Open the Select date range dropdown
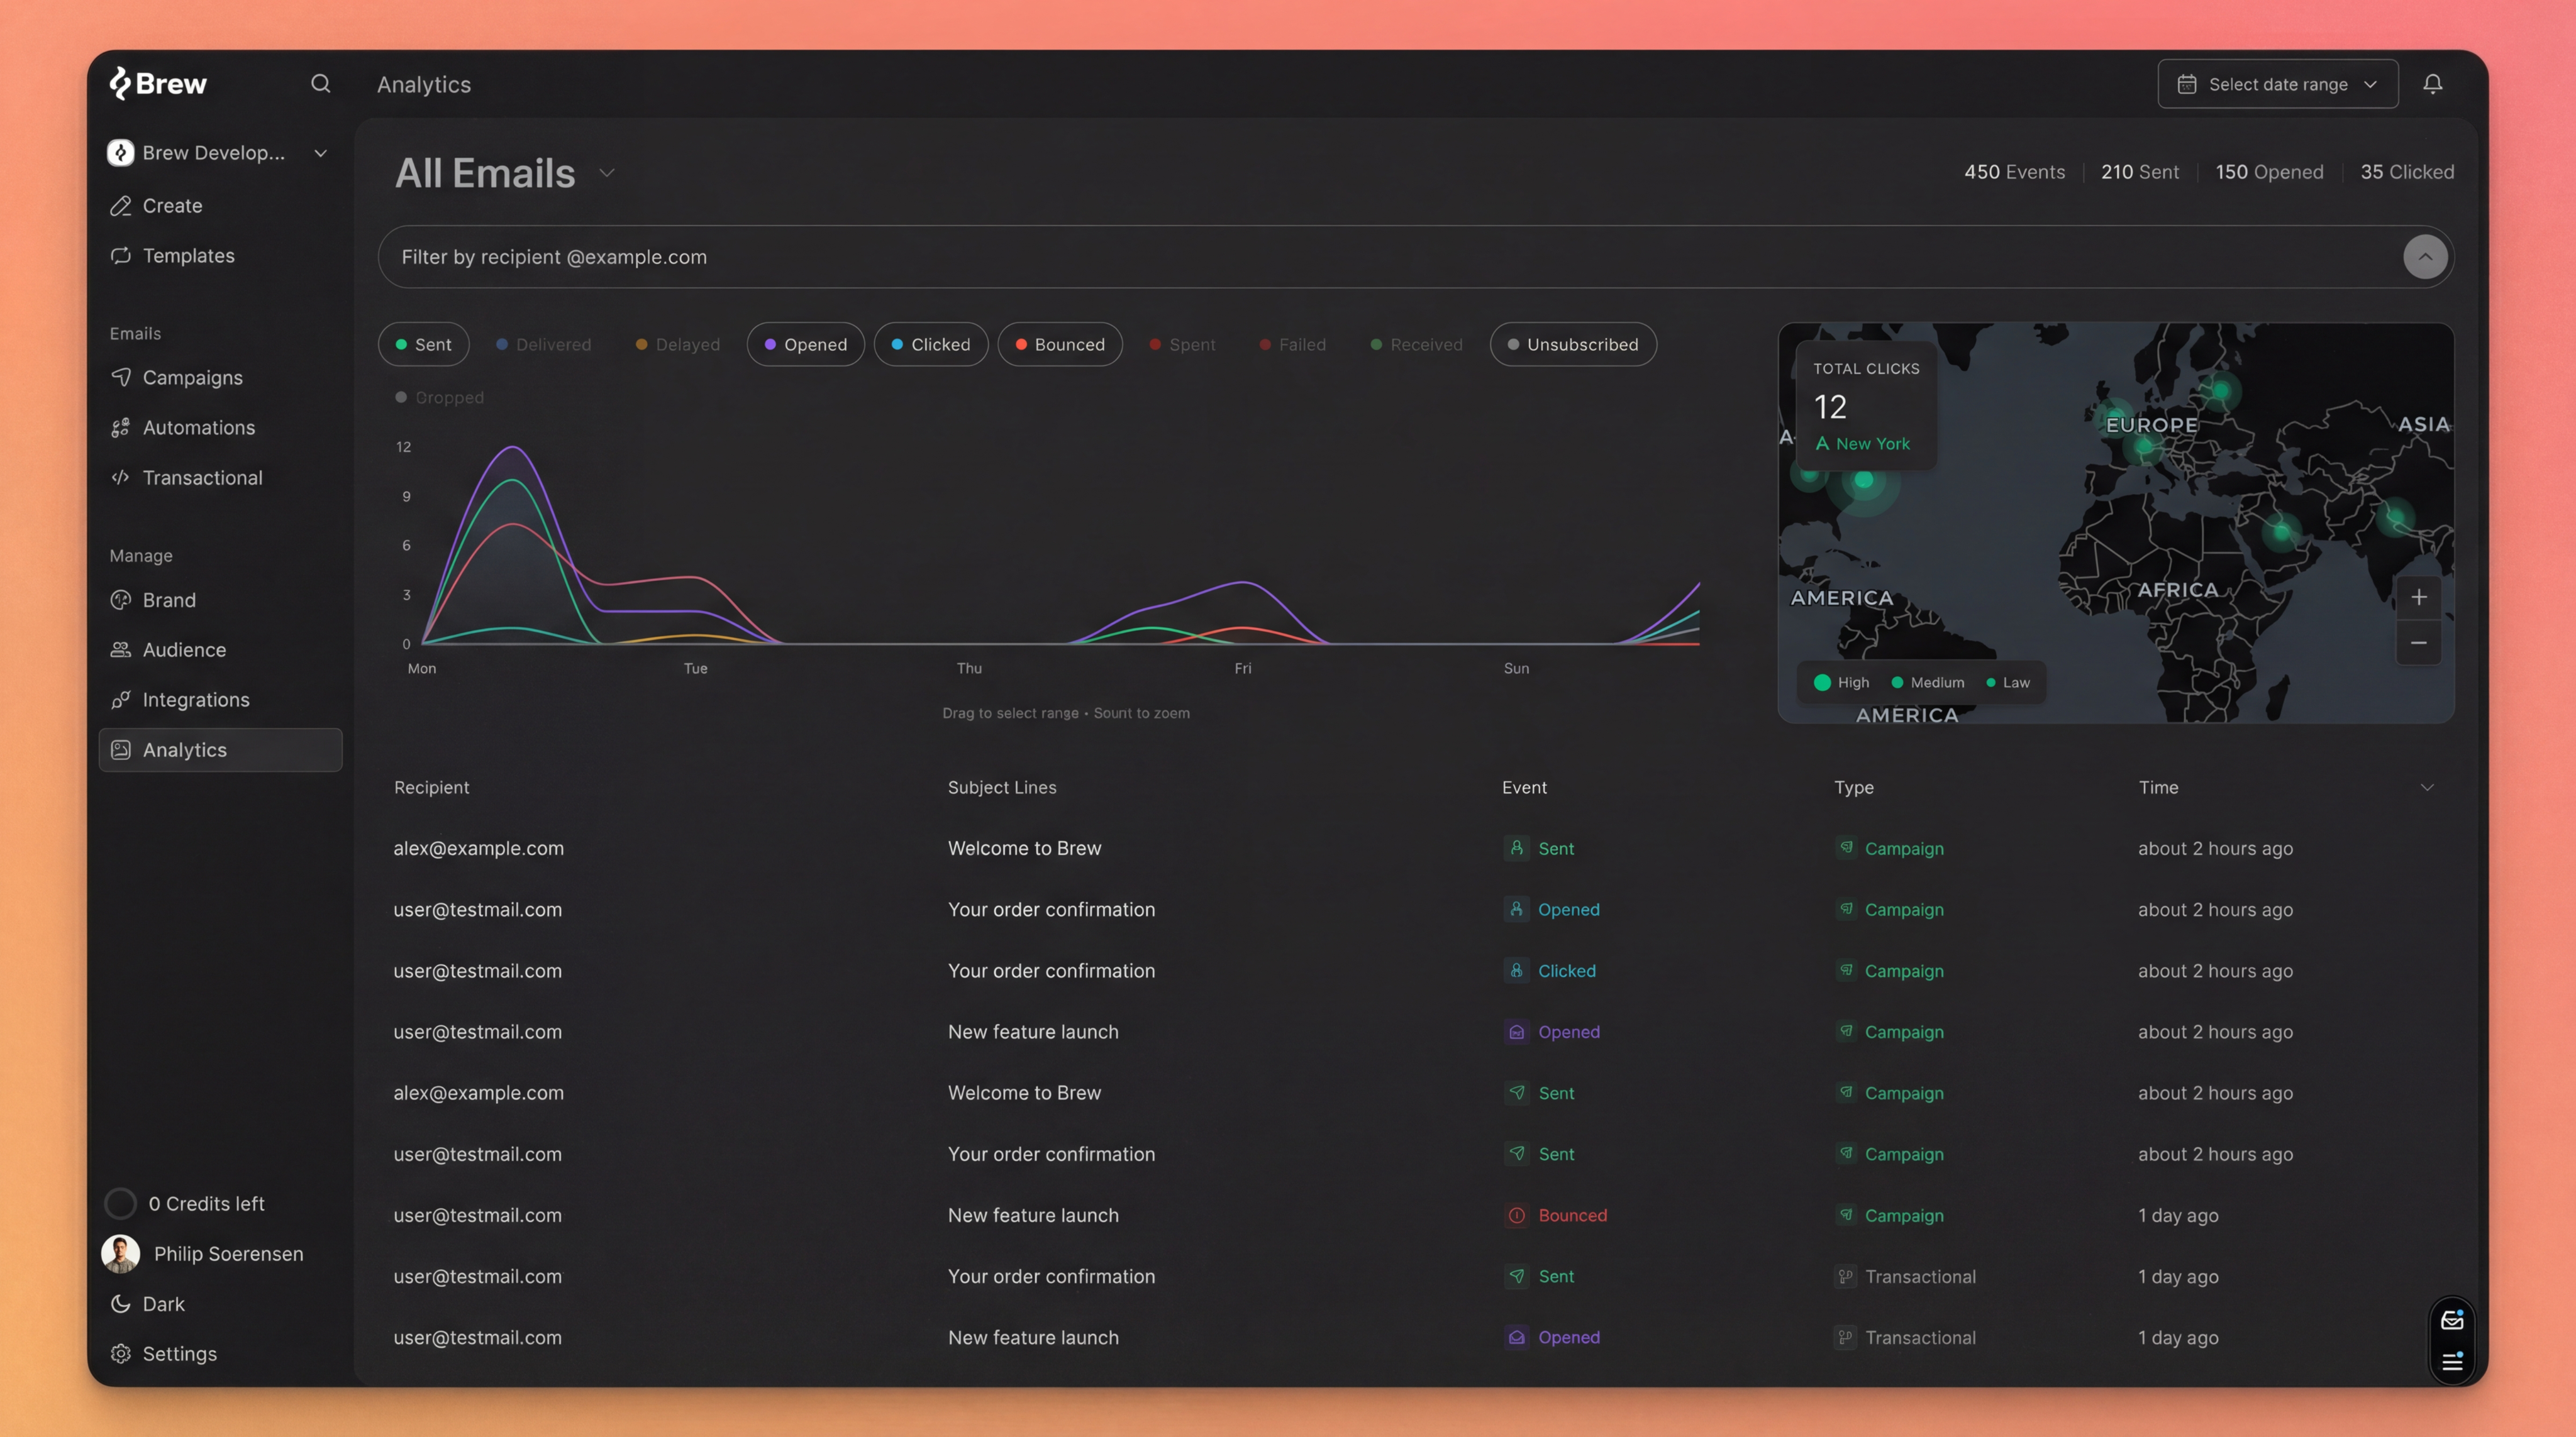The width and height of the screenshot is (2576, 1437). pos(2276,83)
